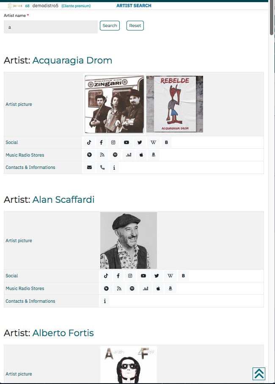275x384 pixels.
Task: Open the Acquaragia Drom artist name link
Action: tap(72, 60)
